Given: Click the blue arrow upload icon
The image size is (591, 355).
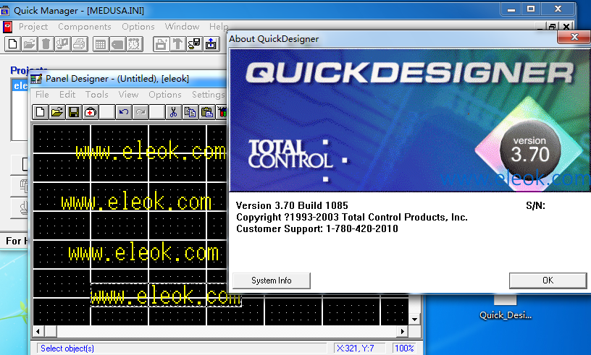Looking at the screenshot, I should click(211, 44).
